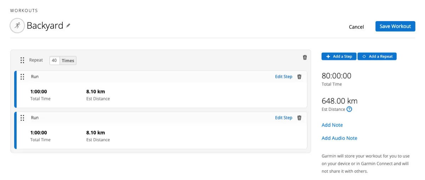Screen dimensions: 425x180
Task: Grab the Repeat block drag handle
Action: click(x=22, y=60)
